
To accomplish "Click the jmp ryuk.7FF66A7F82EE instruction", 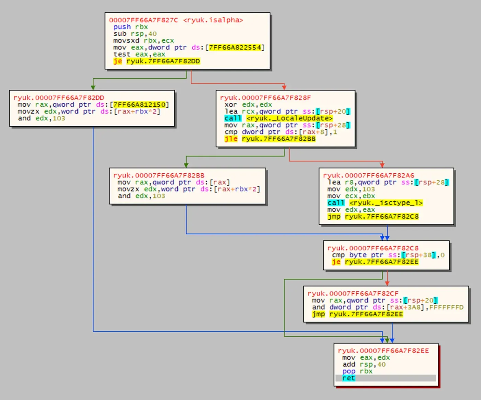I will coord(357,314).
